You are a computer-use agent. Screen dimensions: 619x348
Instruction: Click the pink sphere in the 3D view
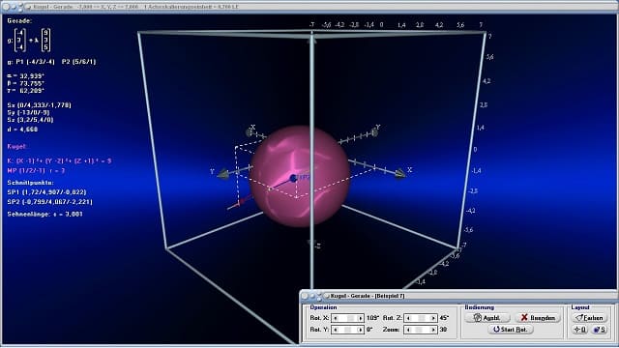(300, 176)
